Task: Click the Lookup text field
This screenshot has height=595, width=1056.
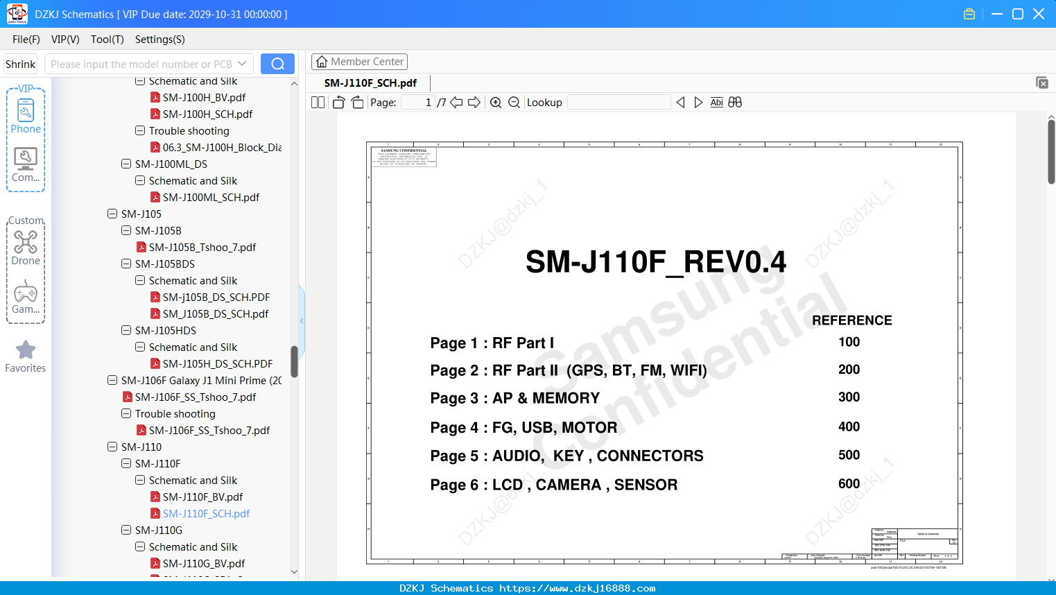Action: coord(619,103)
